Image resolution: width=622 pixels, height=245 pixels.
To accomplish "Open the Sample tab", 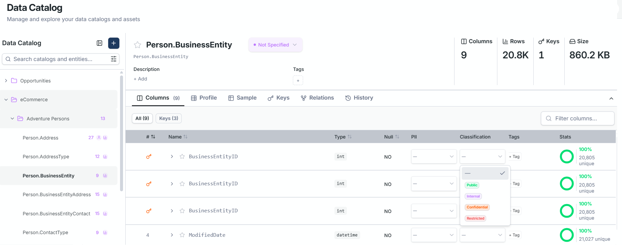I will tap(242, 98).
